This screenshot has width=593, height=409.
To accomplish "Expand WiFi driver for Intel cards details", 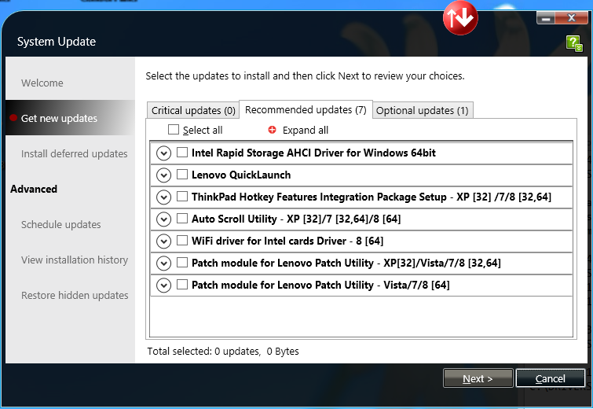I will [163, 241].
